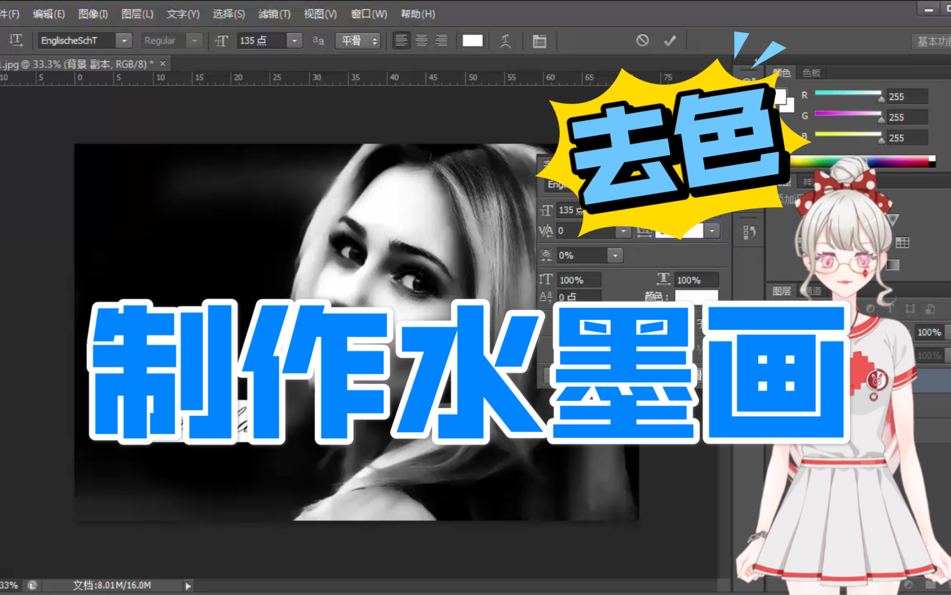
Task: Commit the text edit with the checkmark button
Action: click(670, 40)
